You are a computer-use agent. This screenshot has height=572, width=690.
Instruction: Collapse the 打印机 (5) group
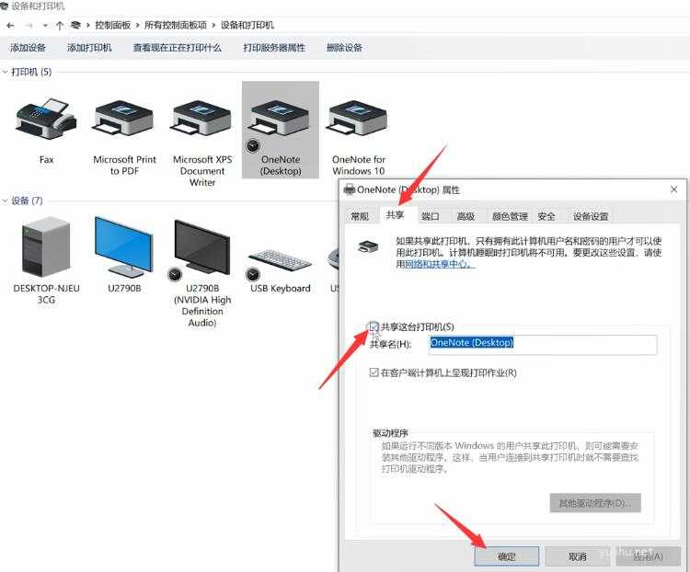coord(6,72)
